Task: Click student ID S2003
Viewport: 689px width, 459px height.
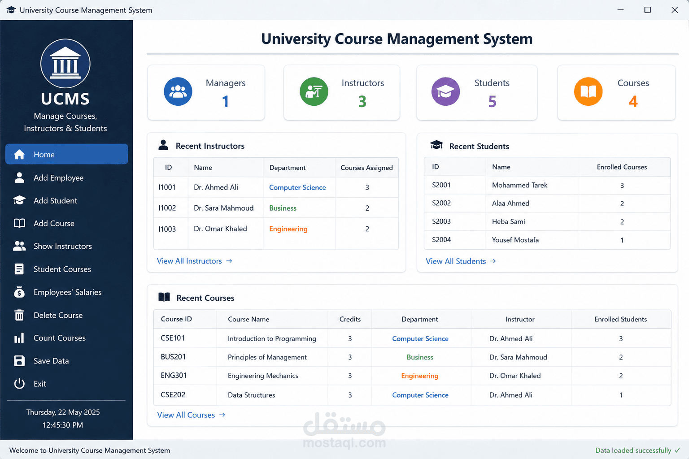Action: coord(441,221)
